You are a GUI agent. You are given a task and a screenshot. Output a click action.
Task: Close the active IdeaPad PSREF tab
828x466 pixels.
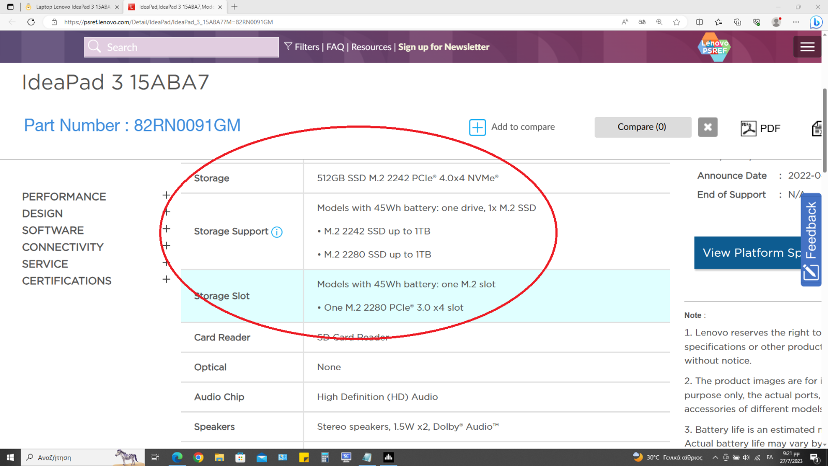[x=220, y=7]
